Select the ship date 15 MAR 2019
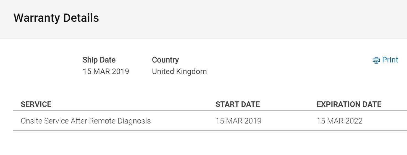The width and height of the screenshot is (407, 155). pos(106,71)
